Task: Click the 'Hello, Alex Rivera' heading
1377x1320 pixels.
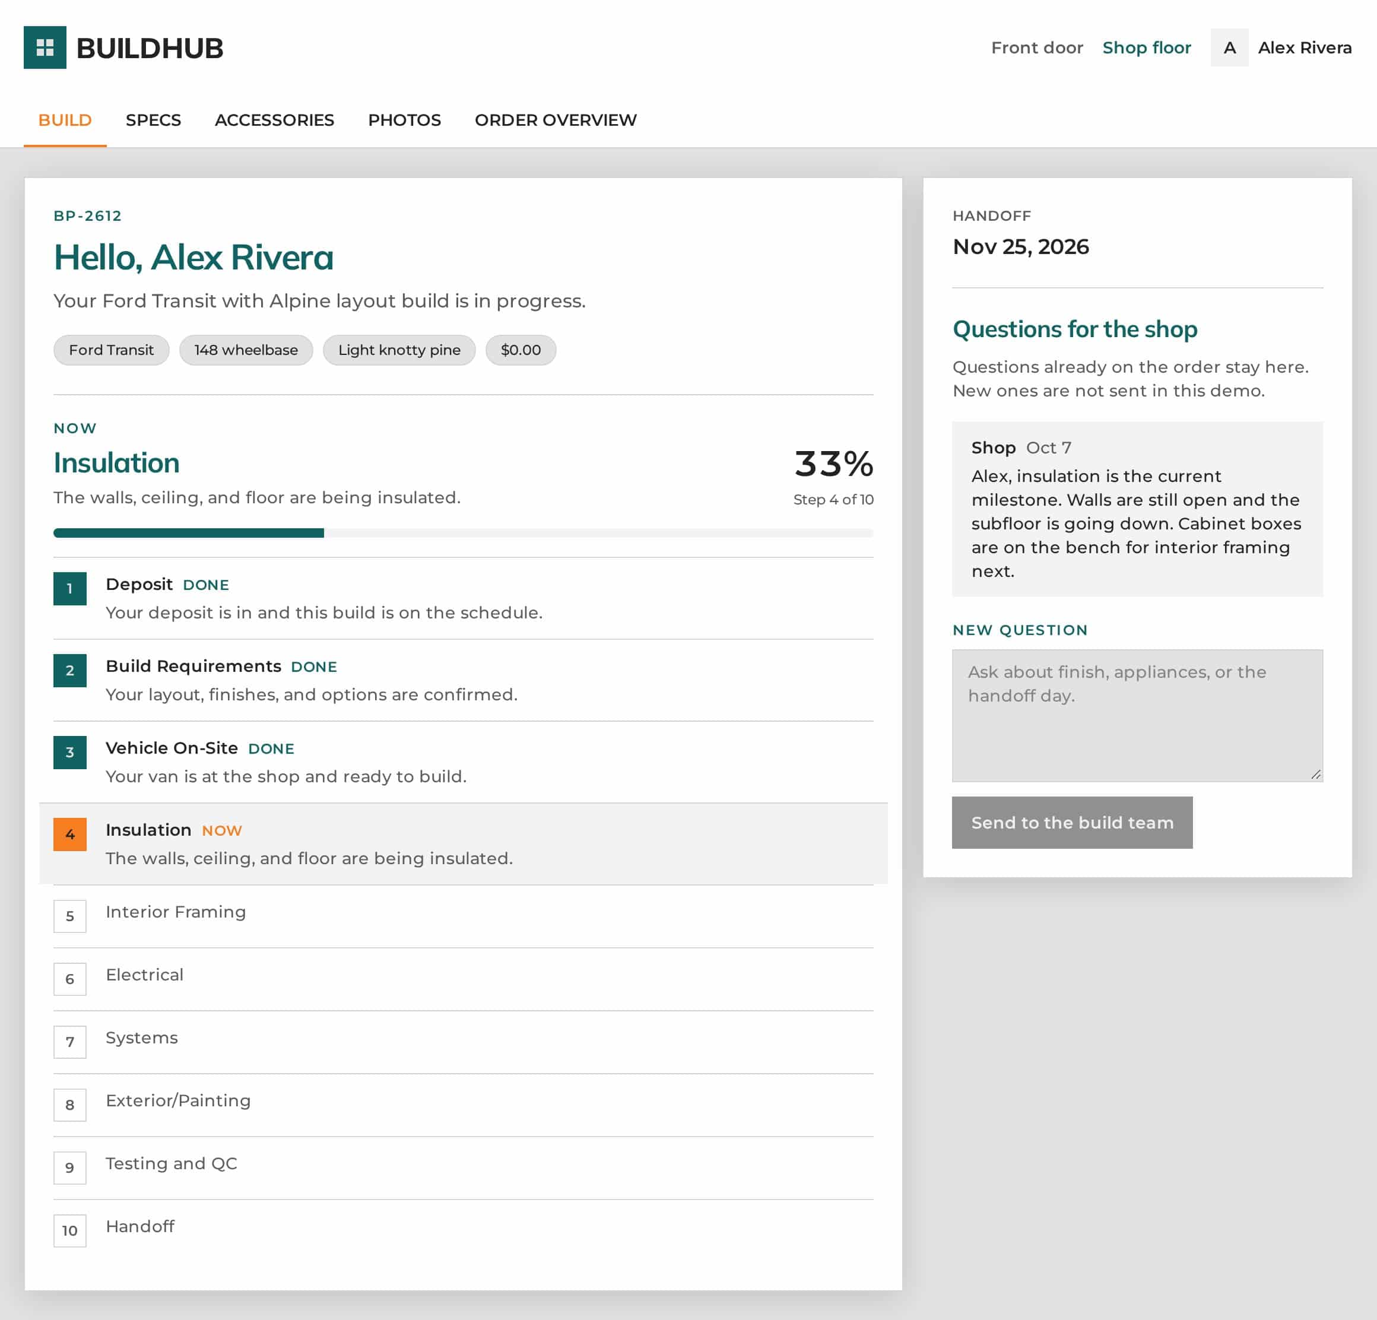Action: 193,257
